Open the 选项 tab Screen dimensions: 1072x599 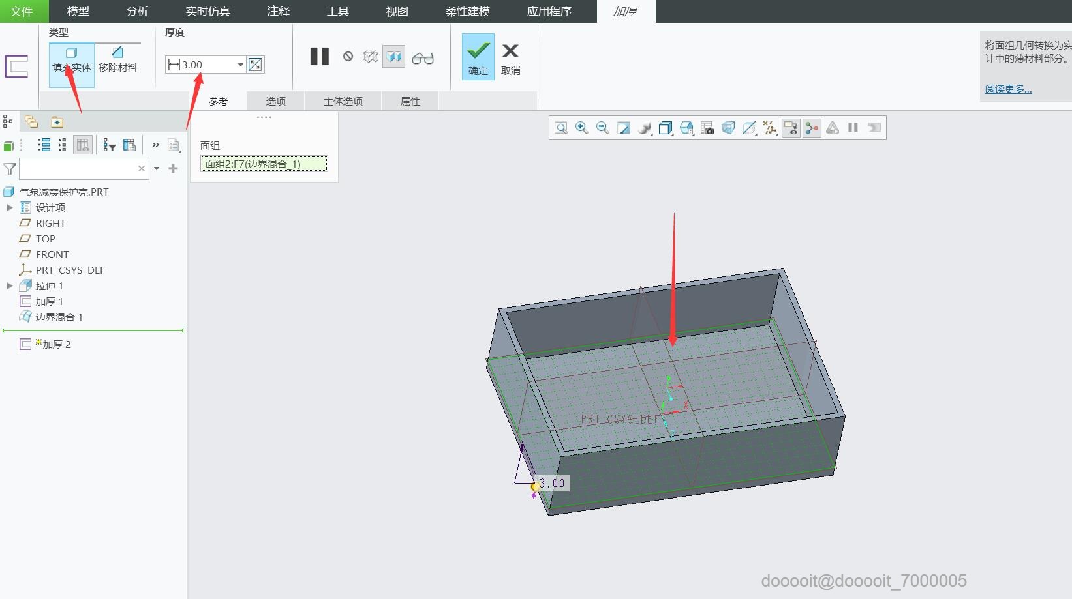[275, 101]
